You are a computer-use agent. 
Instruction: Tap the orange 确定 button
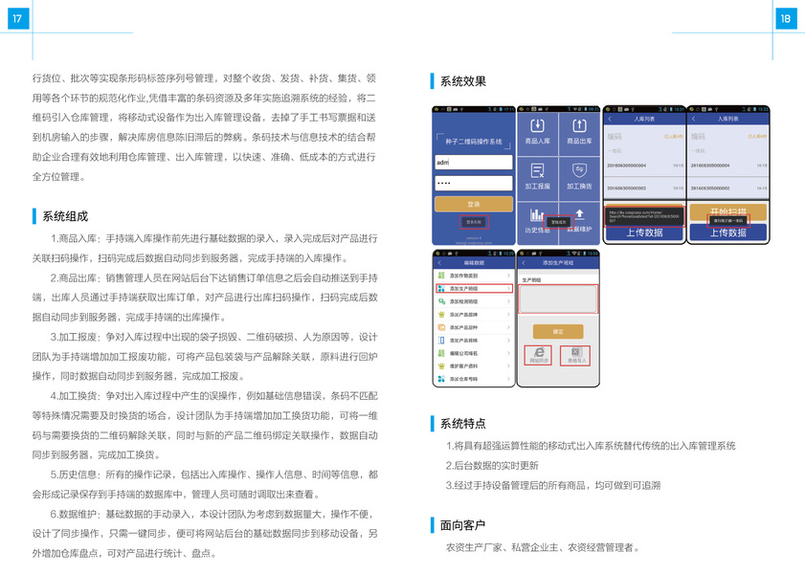558,331
